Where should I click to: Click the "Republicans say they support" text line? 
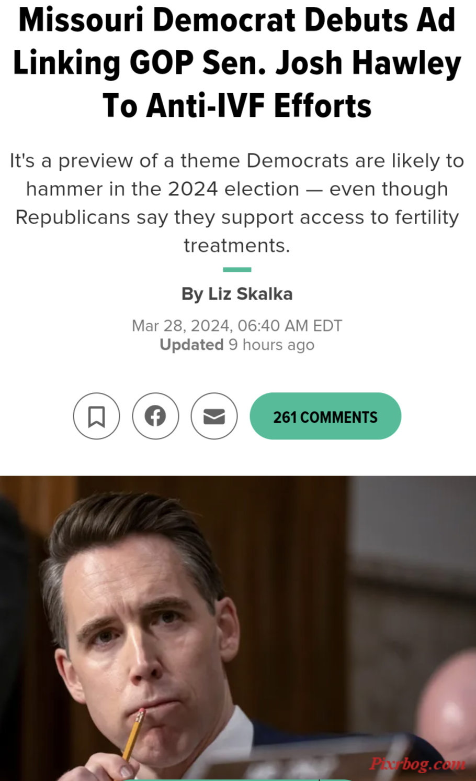click(237, 217)
